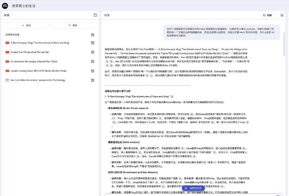
Task: Open source 'A Stormtrooper Vlog| The Adventures of Dave and Greg'
Action: 40,43
